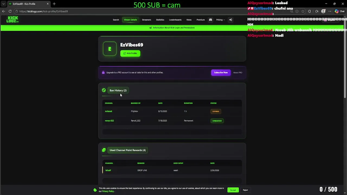Click the new tab plus icon

point(54,4)
